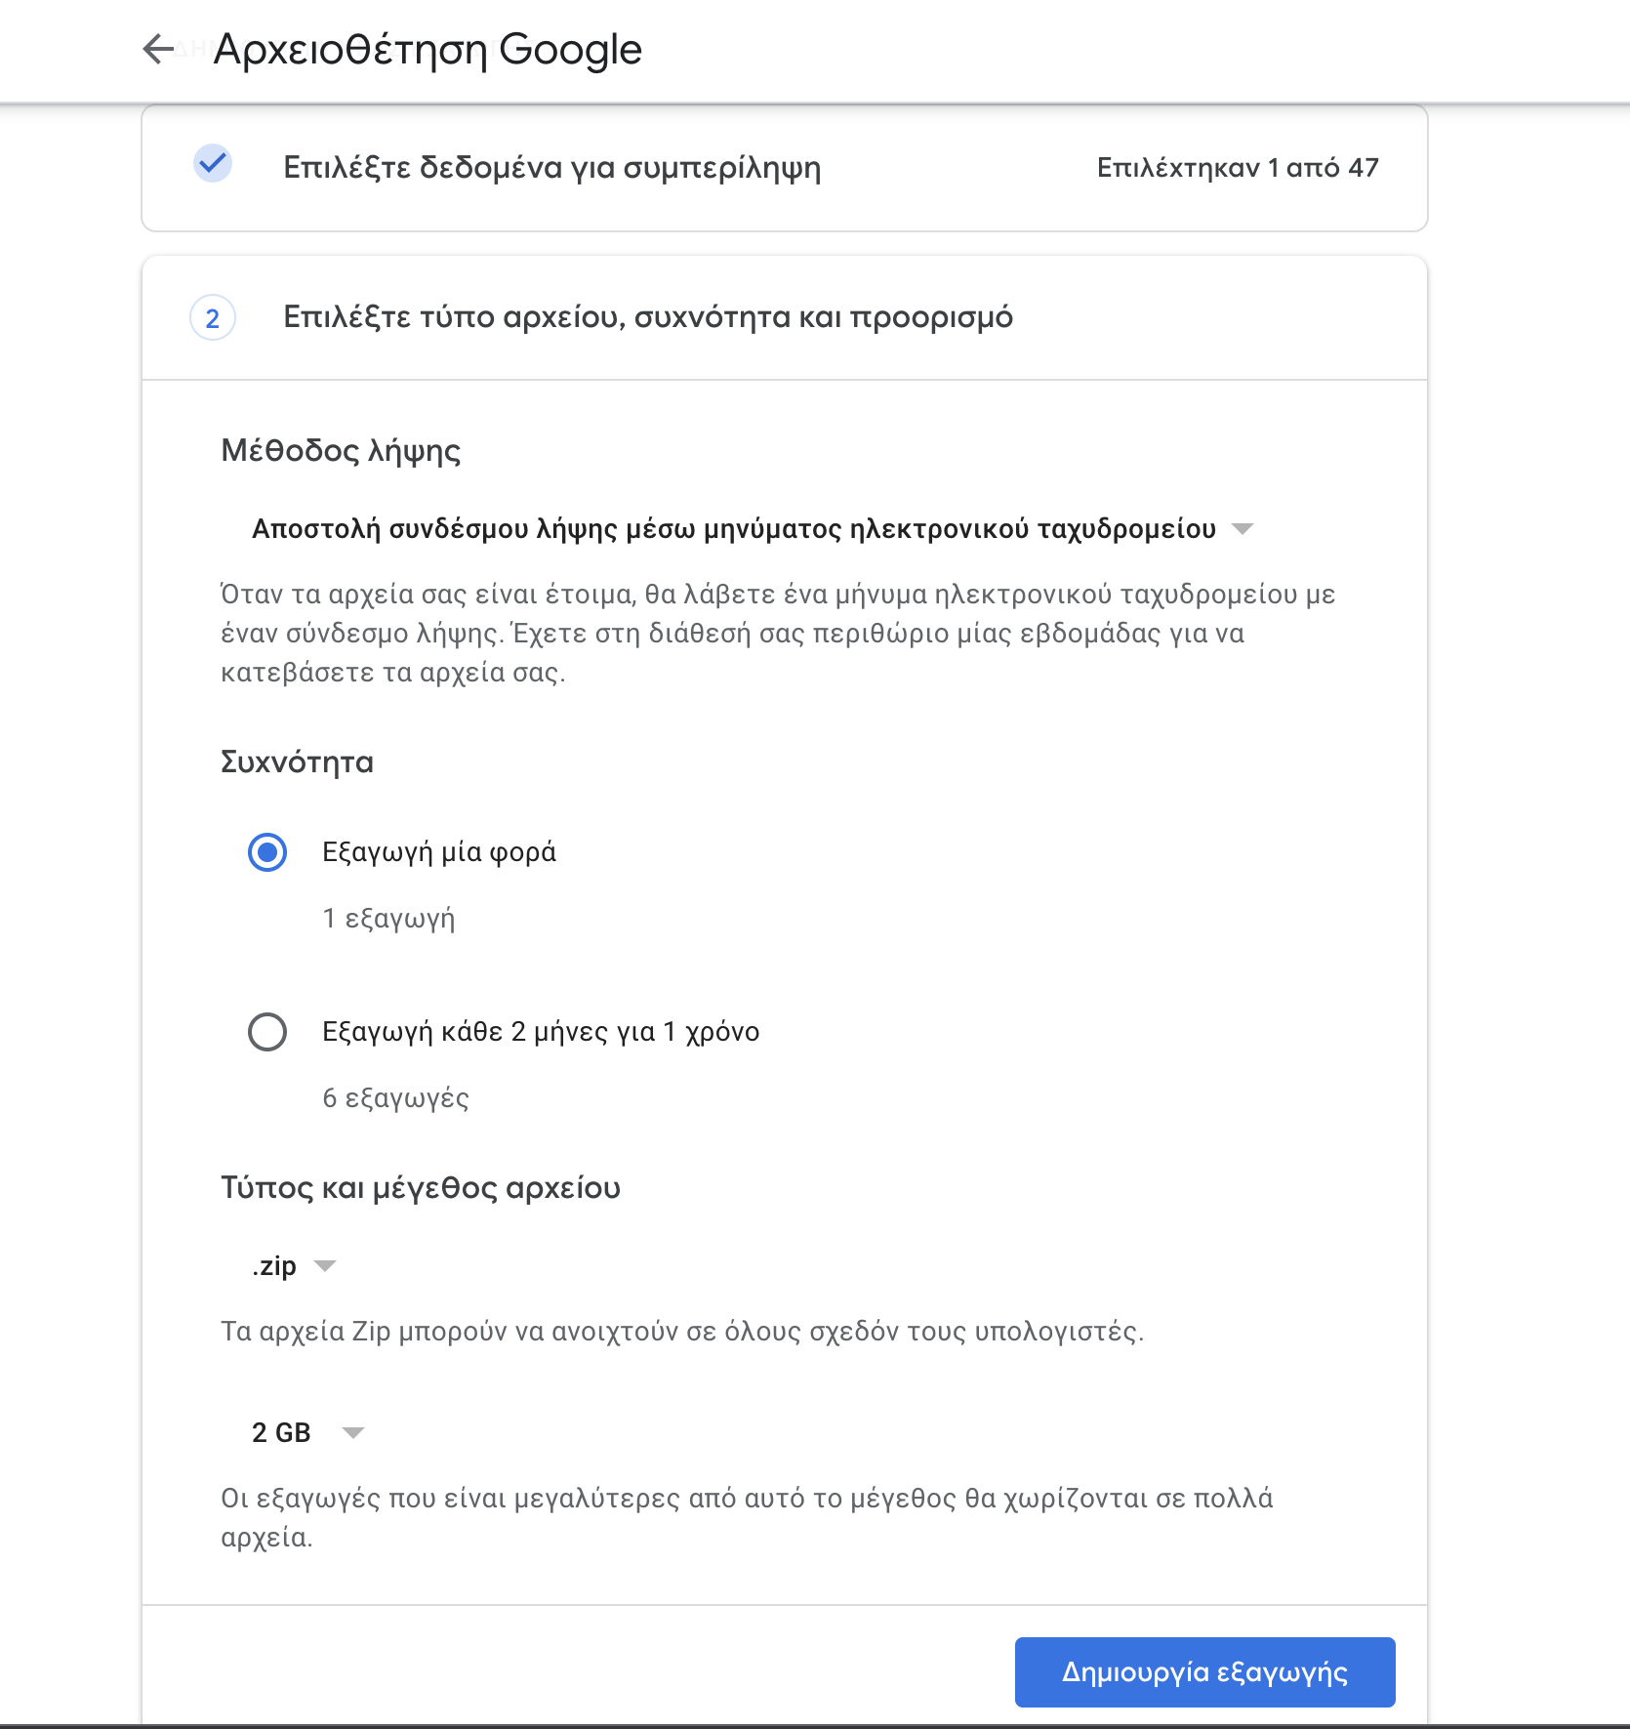This screenshot has height=1729, width=1630.
Task: Click the step 2 header Επιλέξτε τύπο αρχείου
Action: [648, 317]
